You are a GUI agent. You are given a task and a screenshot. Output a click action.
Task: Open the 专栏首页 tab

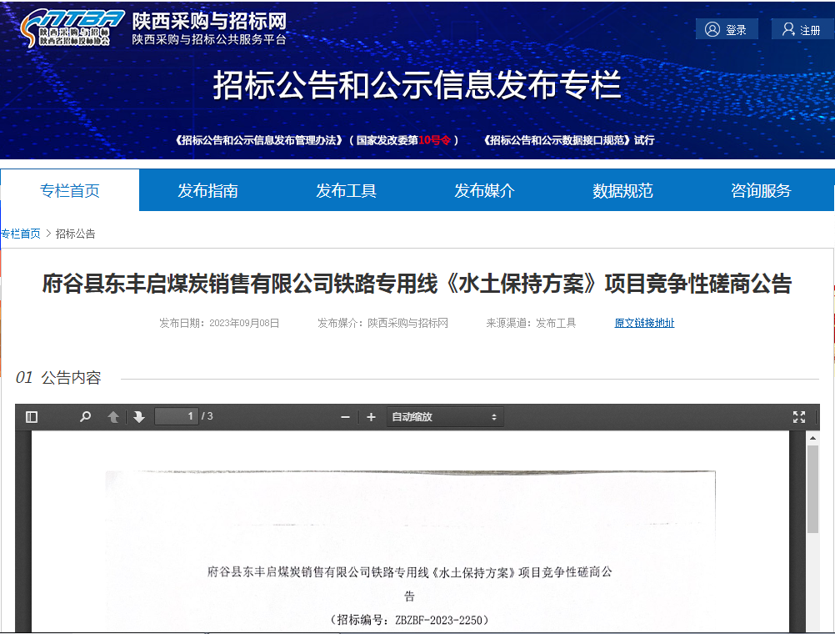pos(70,190)
